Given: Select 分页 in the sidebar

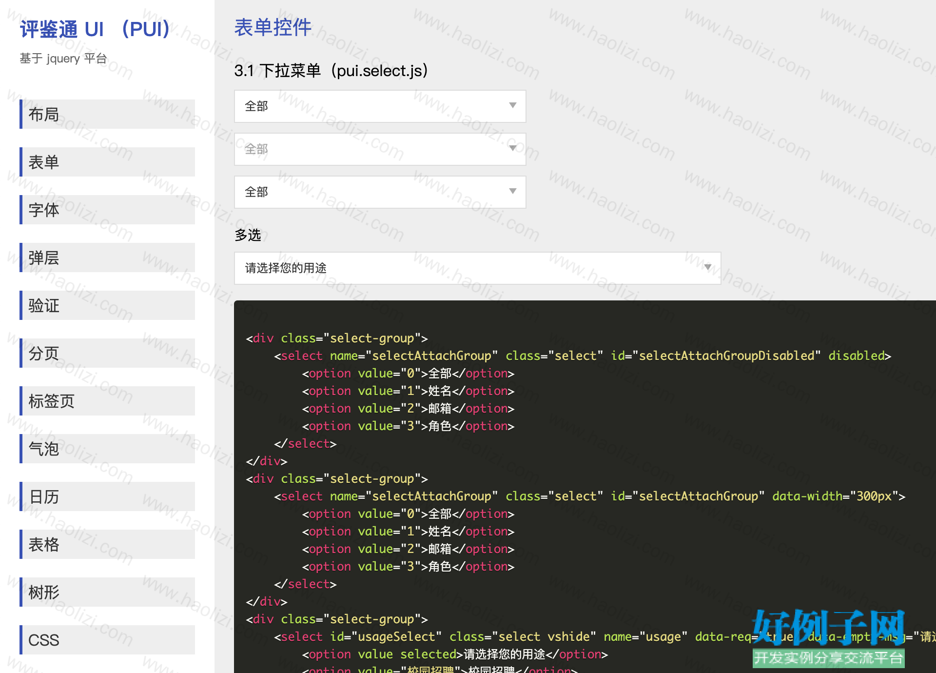Looking at the screenshot, I should [x=107, y=353].
